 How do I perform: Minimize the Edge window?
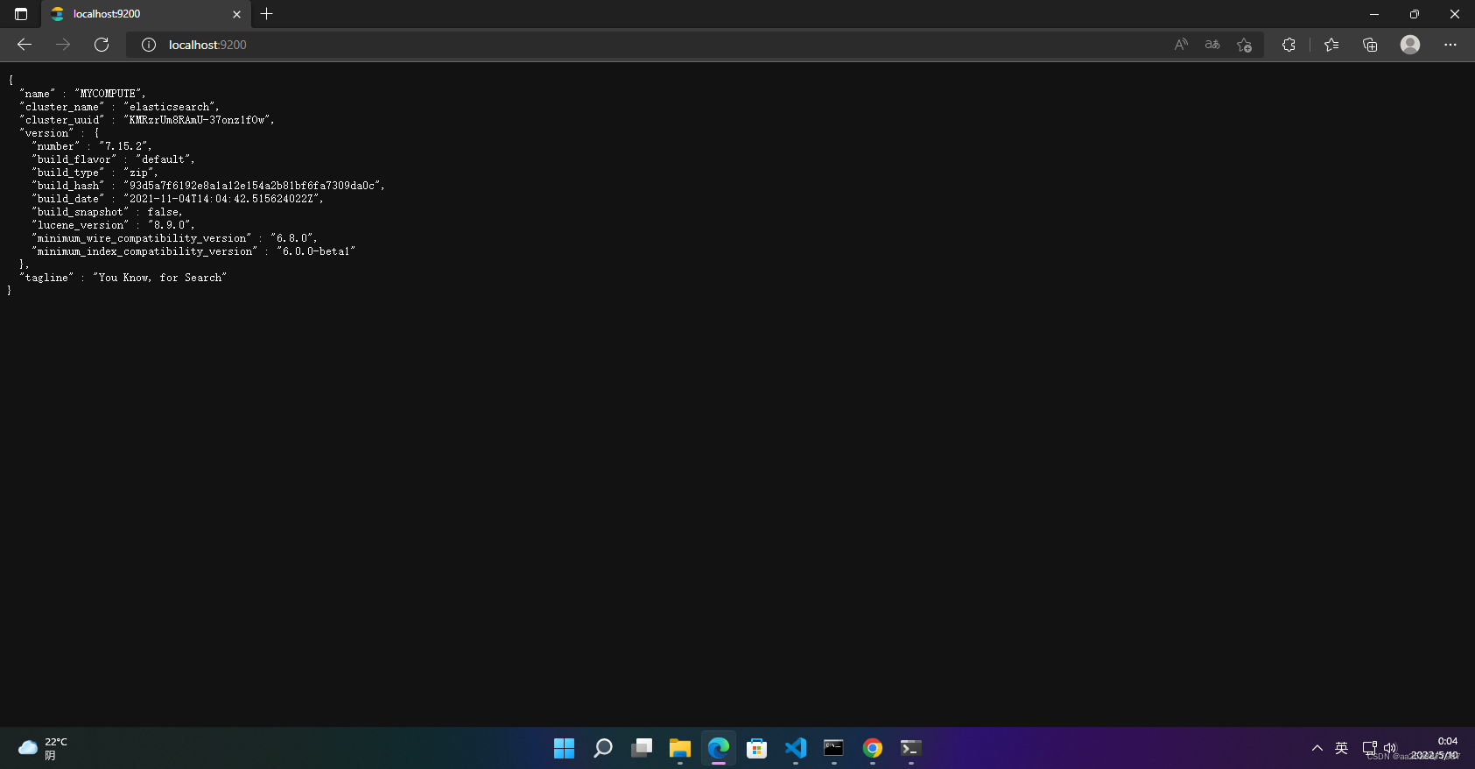click(x=1374, y=14)
